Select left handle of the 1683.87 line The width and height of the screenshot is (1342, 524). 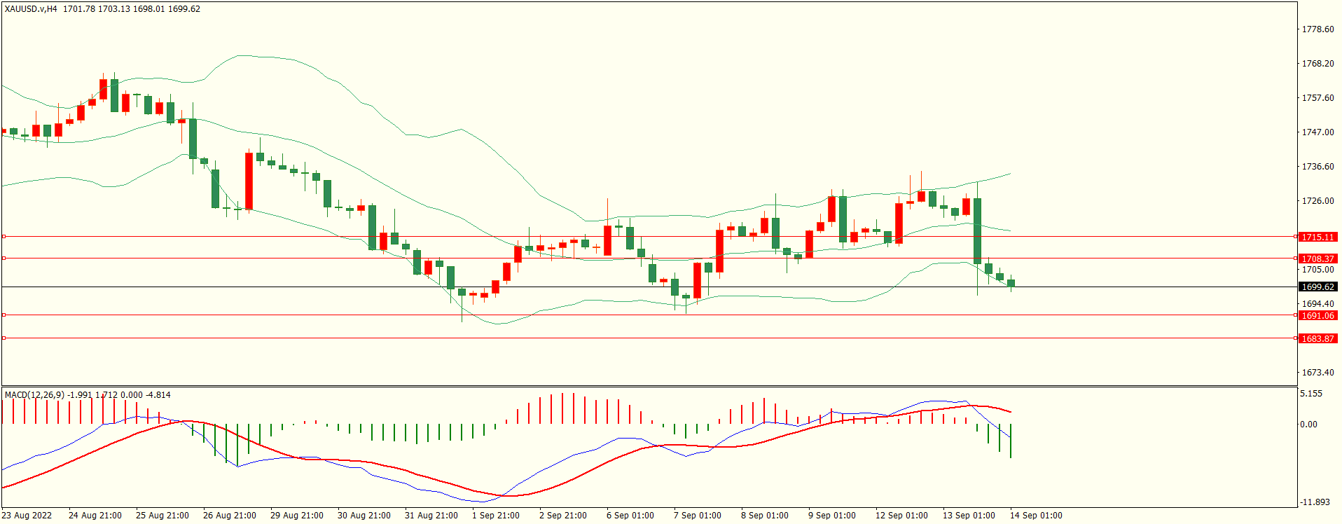[4, 338]
